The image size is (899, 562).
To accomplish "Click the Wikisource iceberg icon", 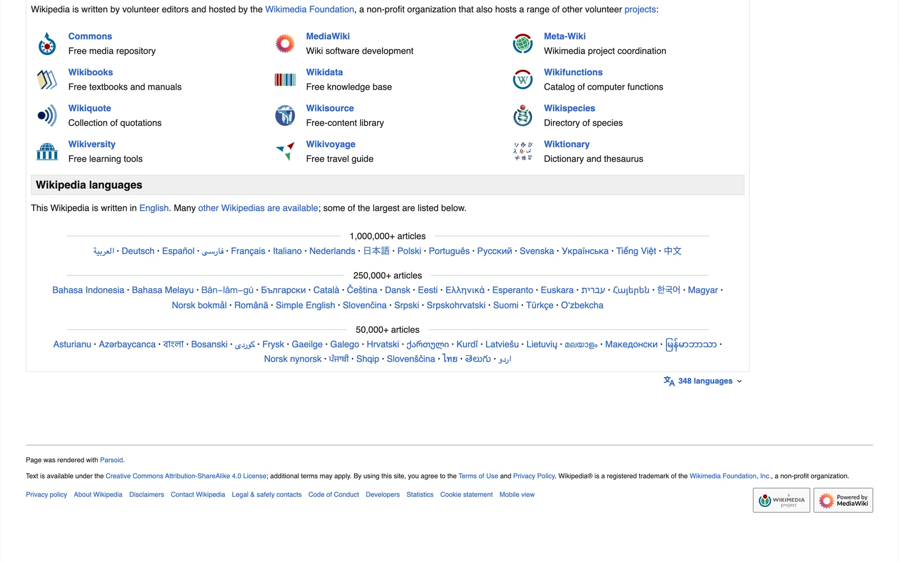I will (x=285, y=116).
